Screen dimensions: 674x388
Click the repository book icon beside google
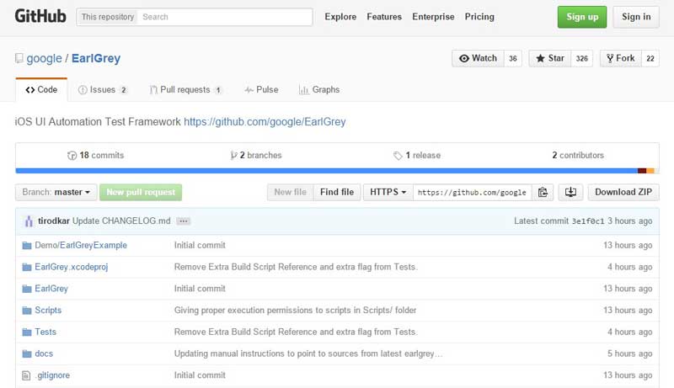pos(19,58)
